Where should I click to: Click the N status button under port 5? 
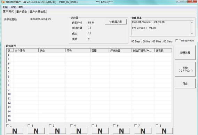tap(100, 131)
